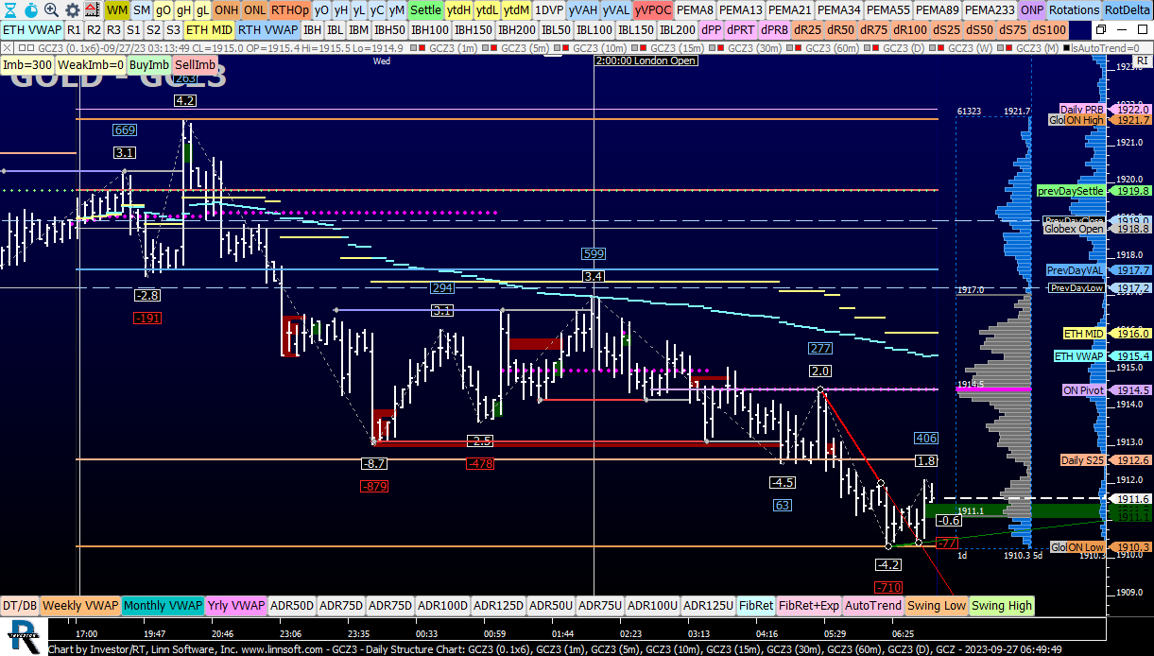Click the FibRet+Exp button
The width and height of the screenshot is (1154, 656).
point(809,605)
